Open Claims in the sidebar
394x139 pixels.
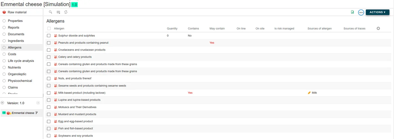tap(13, 87)
